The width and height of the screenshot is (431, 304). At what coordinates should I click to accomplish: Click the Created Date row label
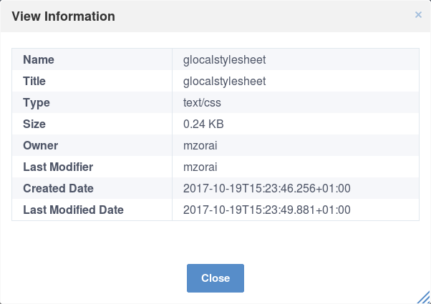[58, 188]
